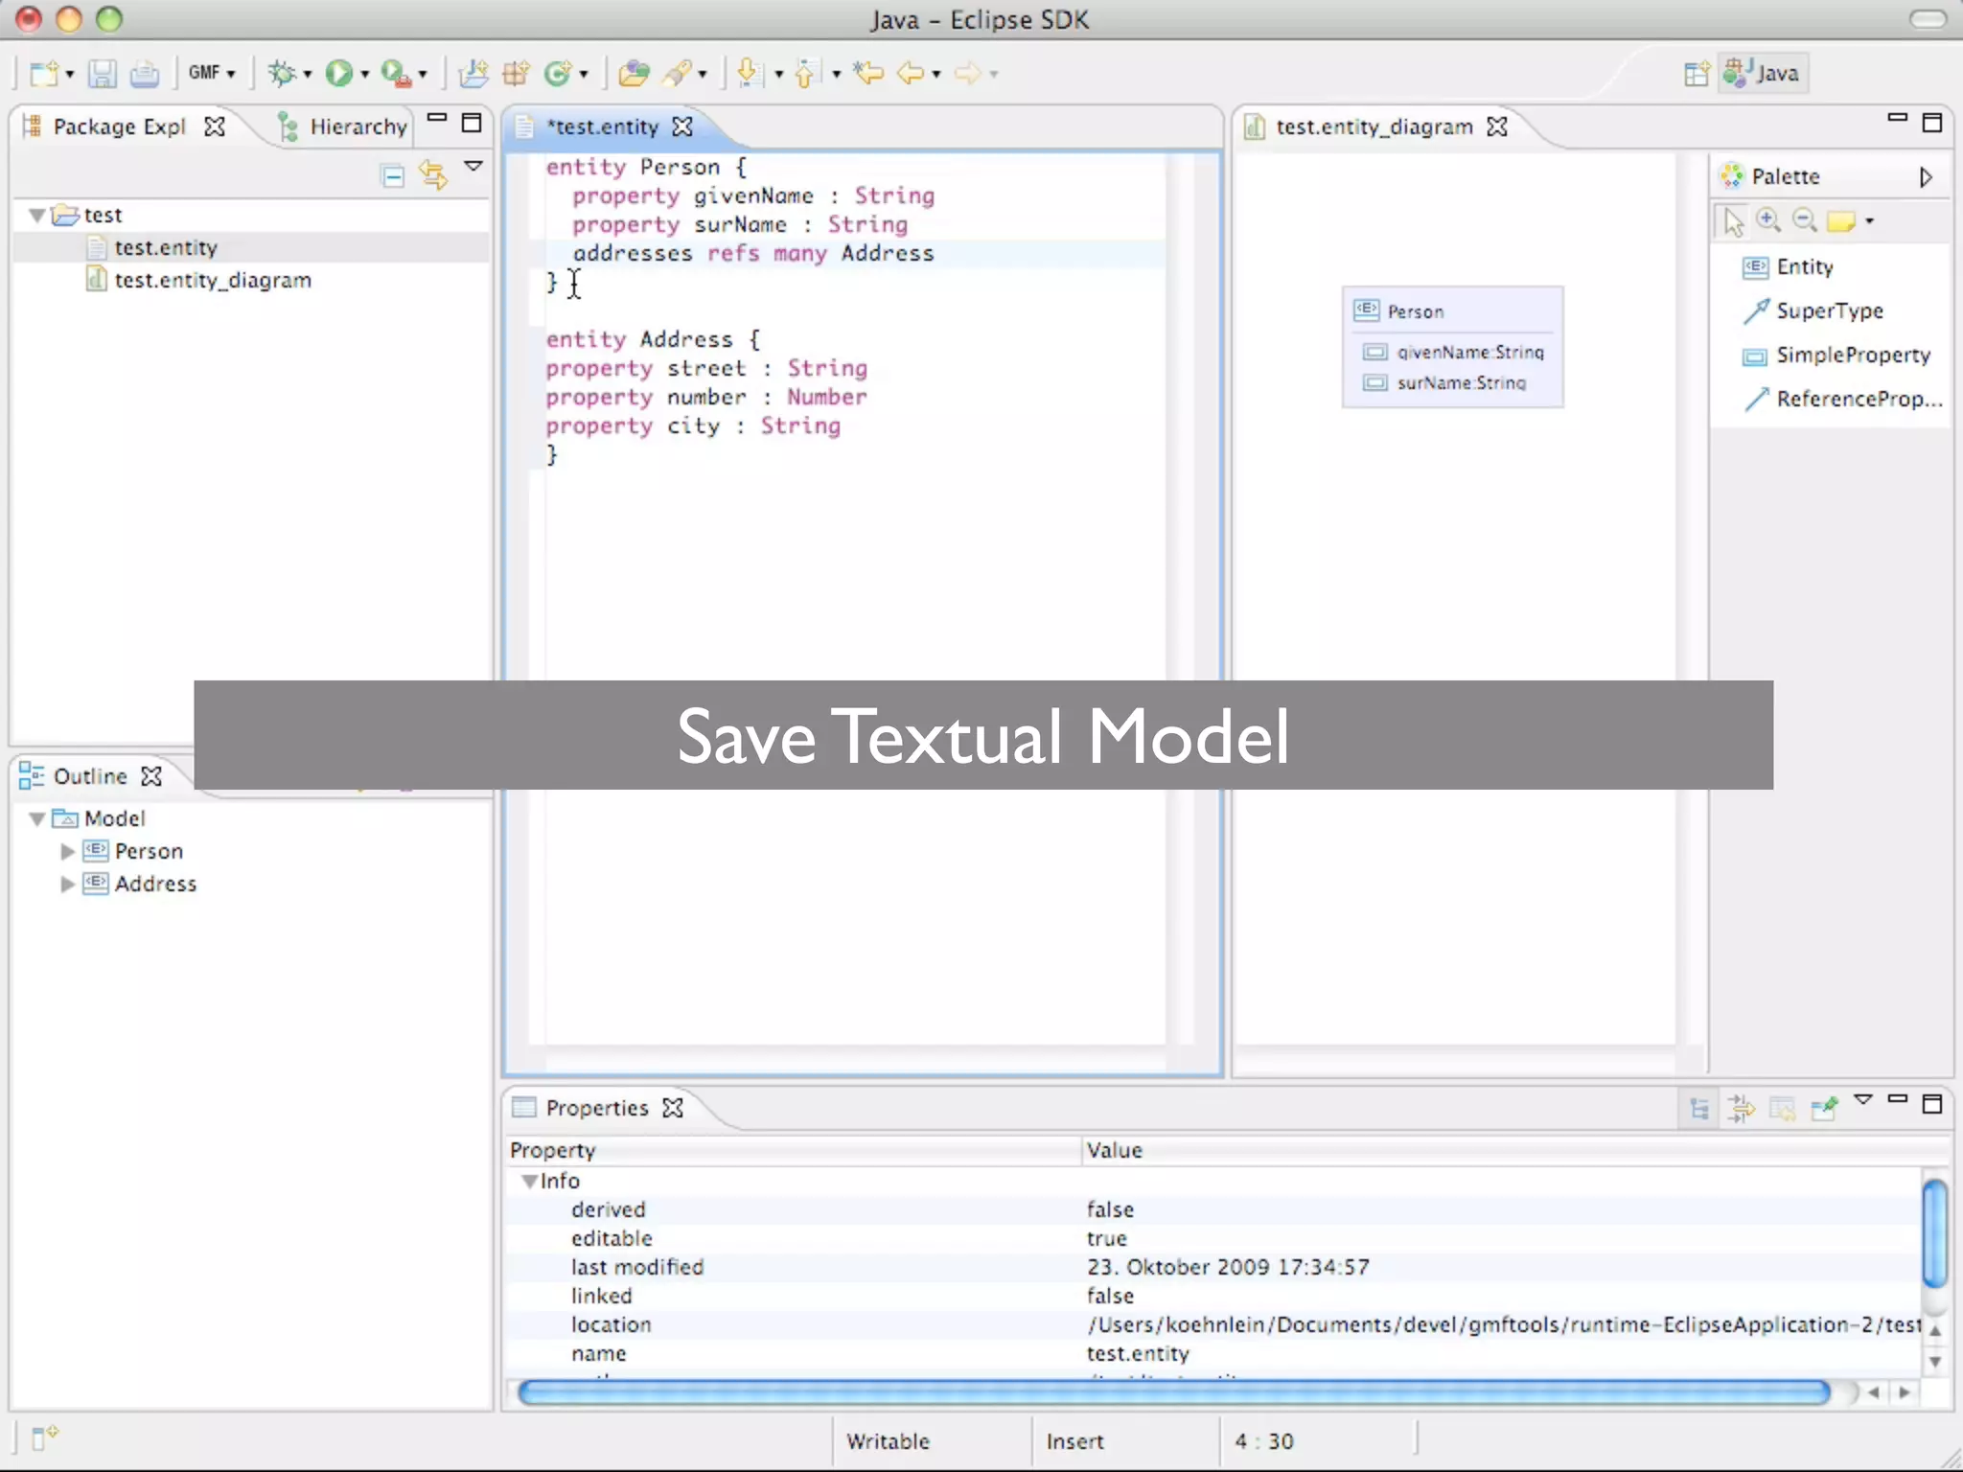The height and width of the screenshot is (1472, 1963).
Task: Select test.entity_diagram file in Package Explorer
Action: click(x=213, y=280)
